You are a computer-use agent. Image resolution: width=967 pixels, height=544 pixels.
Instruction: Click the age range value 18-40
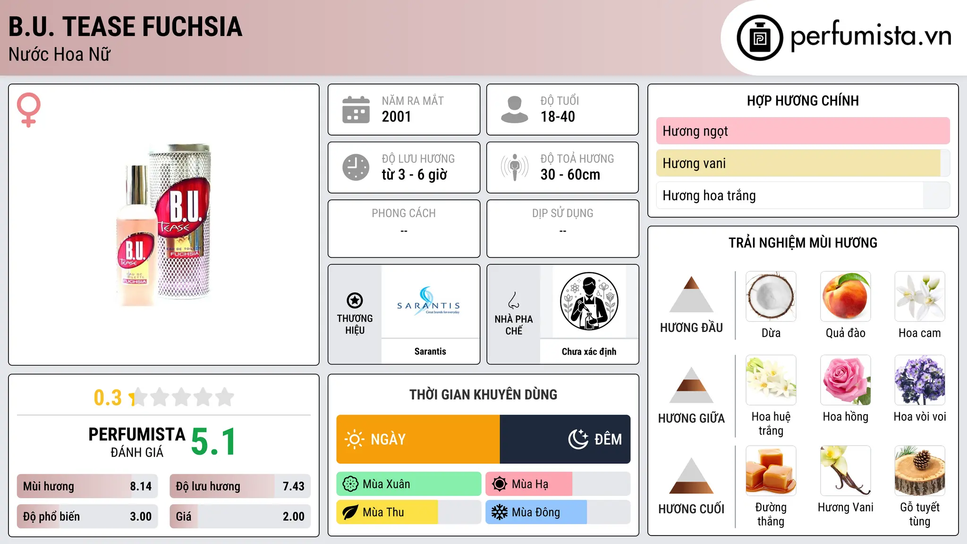click(x=558, y=117)
